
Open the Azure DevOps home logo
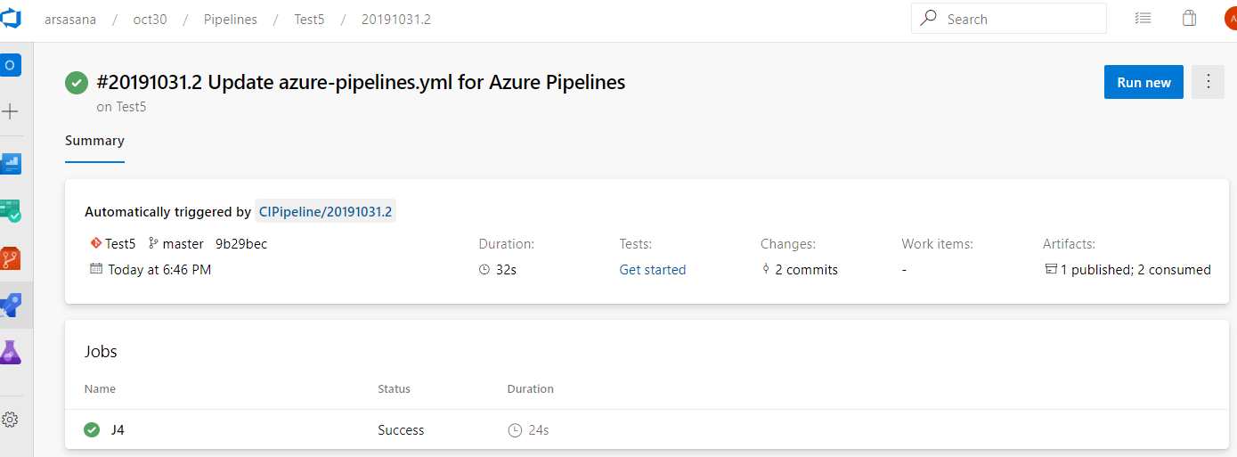pos(11,19)
